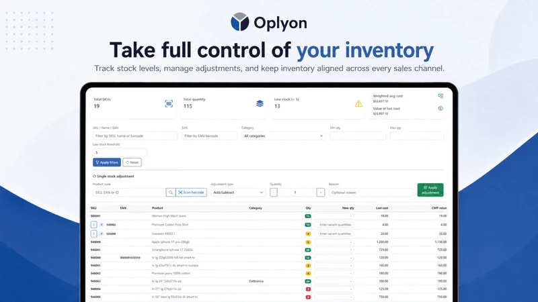Focus the Optional reason input field
The height and width of the screenshot is (302, 538).
coord(371,193)
